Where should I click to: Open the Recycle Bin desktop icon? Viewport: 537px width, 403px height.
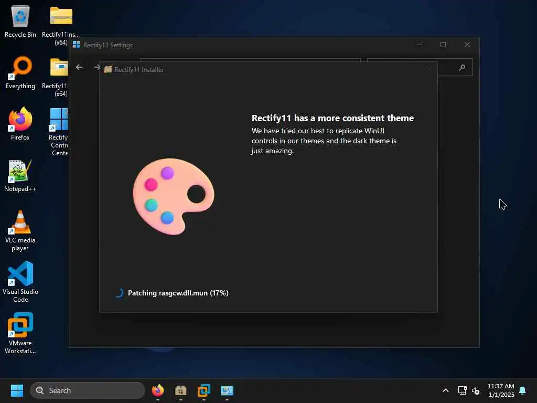tap(20, 22)
